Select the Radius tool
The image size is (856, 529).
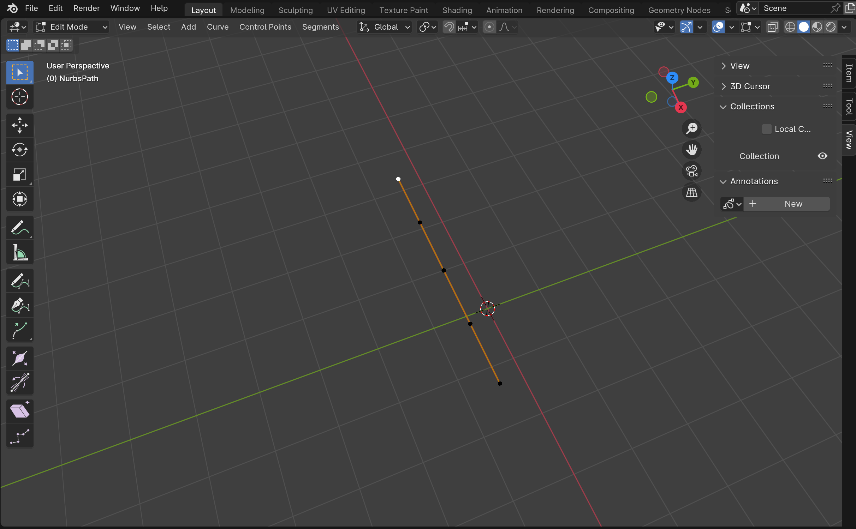(x=20, y=358)
